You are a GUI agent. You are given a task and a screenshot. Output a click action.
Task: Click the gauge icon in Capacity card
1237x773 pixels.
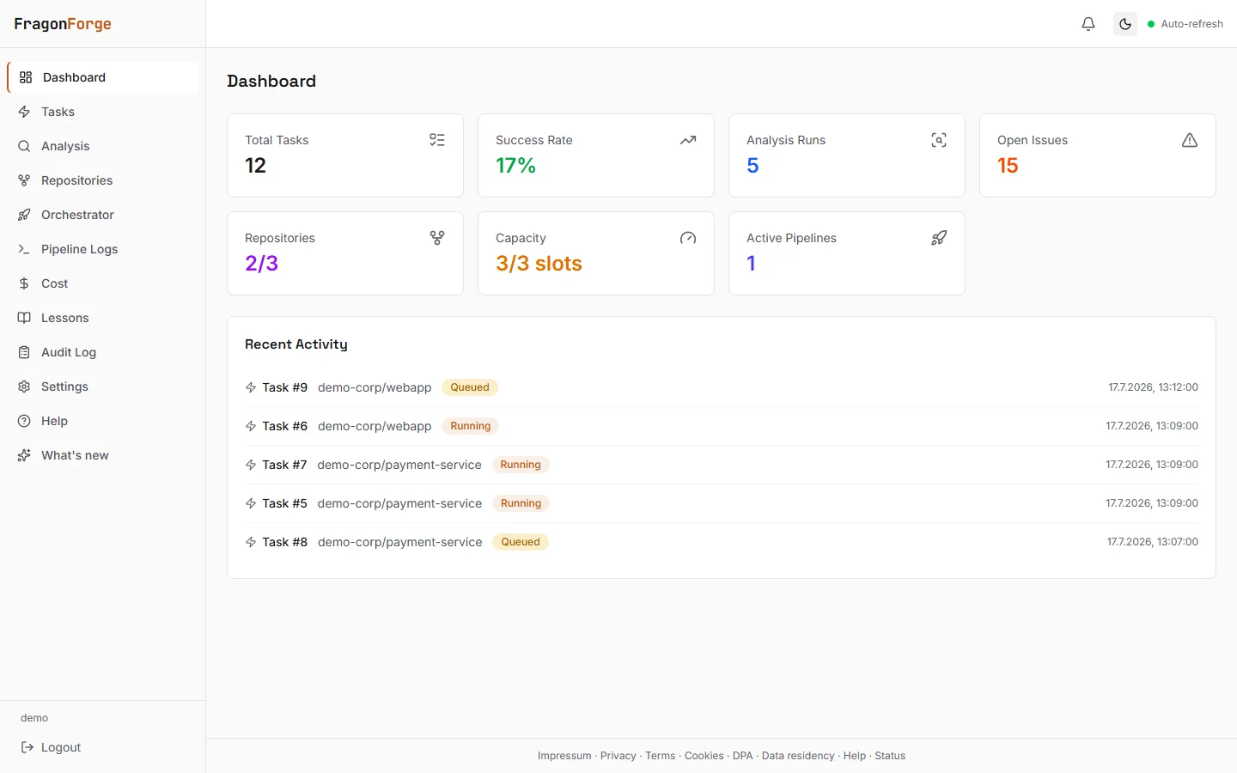tap(688, 238)
